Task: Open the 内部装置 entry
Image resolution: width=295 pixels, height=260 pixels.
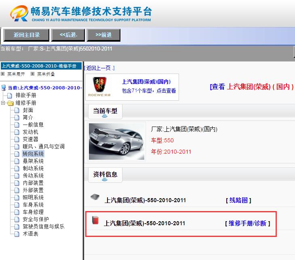Action: (33, 183)
